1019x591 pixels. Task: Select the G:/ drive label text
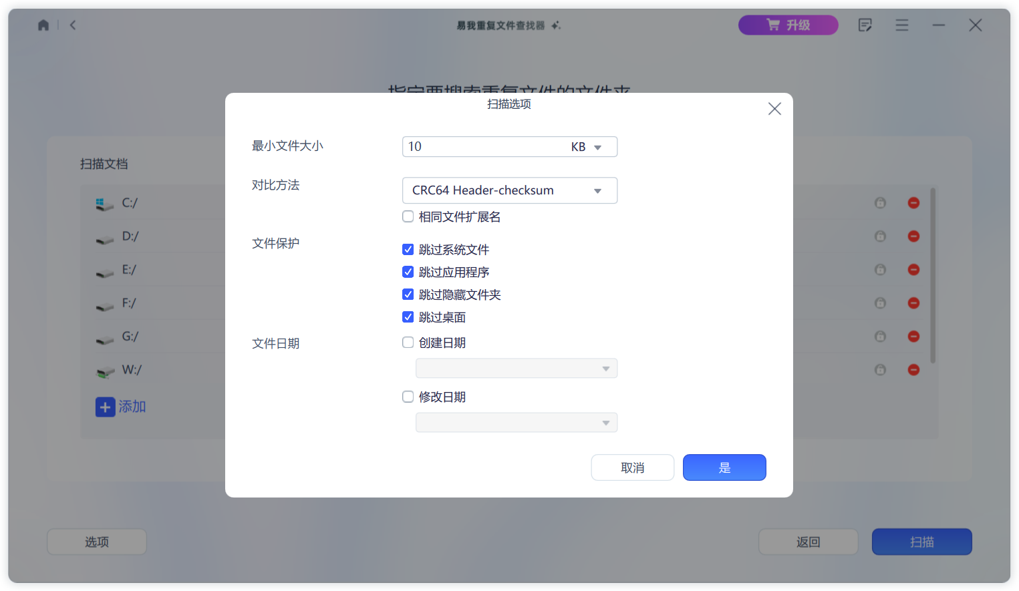tap(130, 337)
